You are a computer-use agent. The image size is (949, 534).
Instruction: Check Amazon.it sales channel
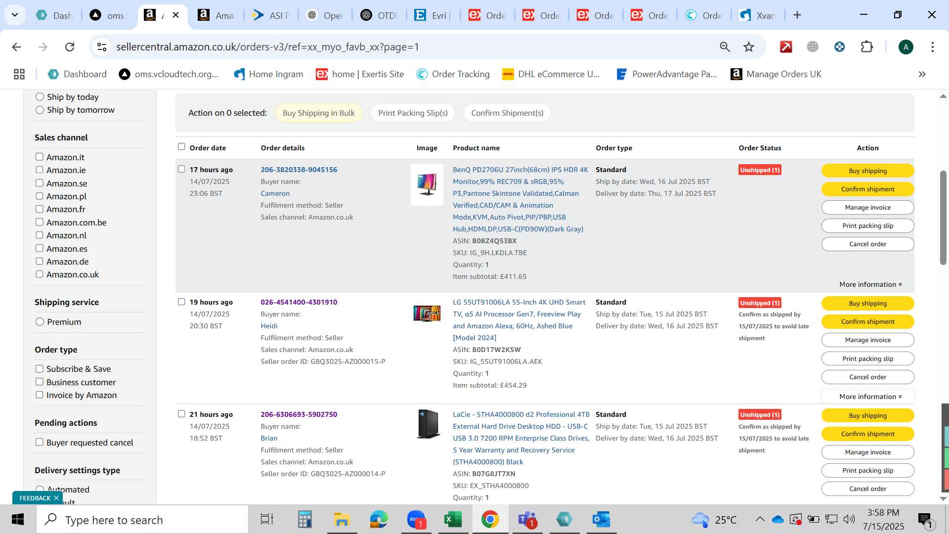pyautogui.click(x=40, y=157)
